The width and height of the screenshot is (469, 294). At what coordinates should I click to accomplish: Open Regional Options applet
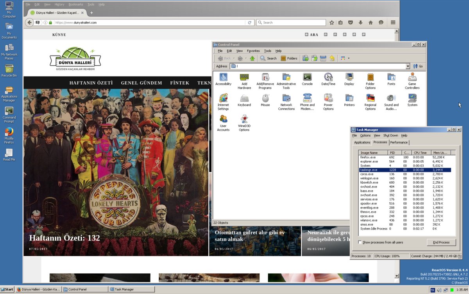(x=370, y=102)
